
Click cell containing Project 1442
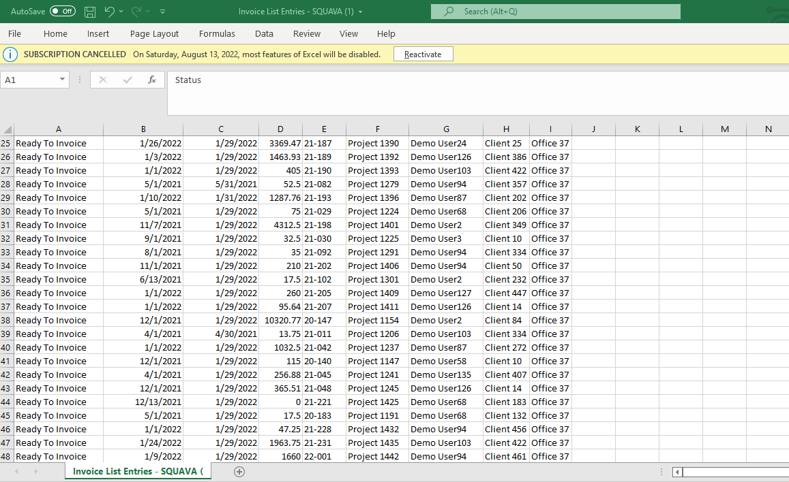[377, 456]
